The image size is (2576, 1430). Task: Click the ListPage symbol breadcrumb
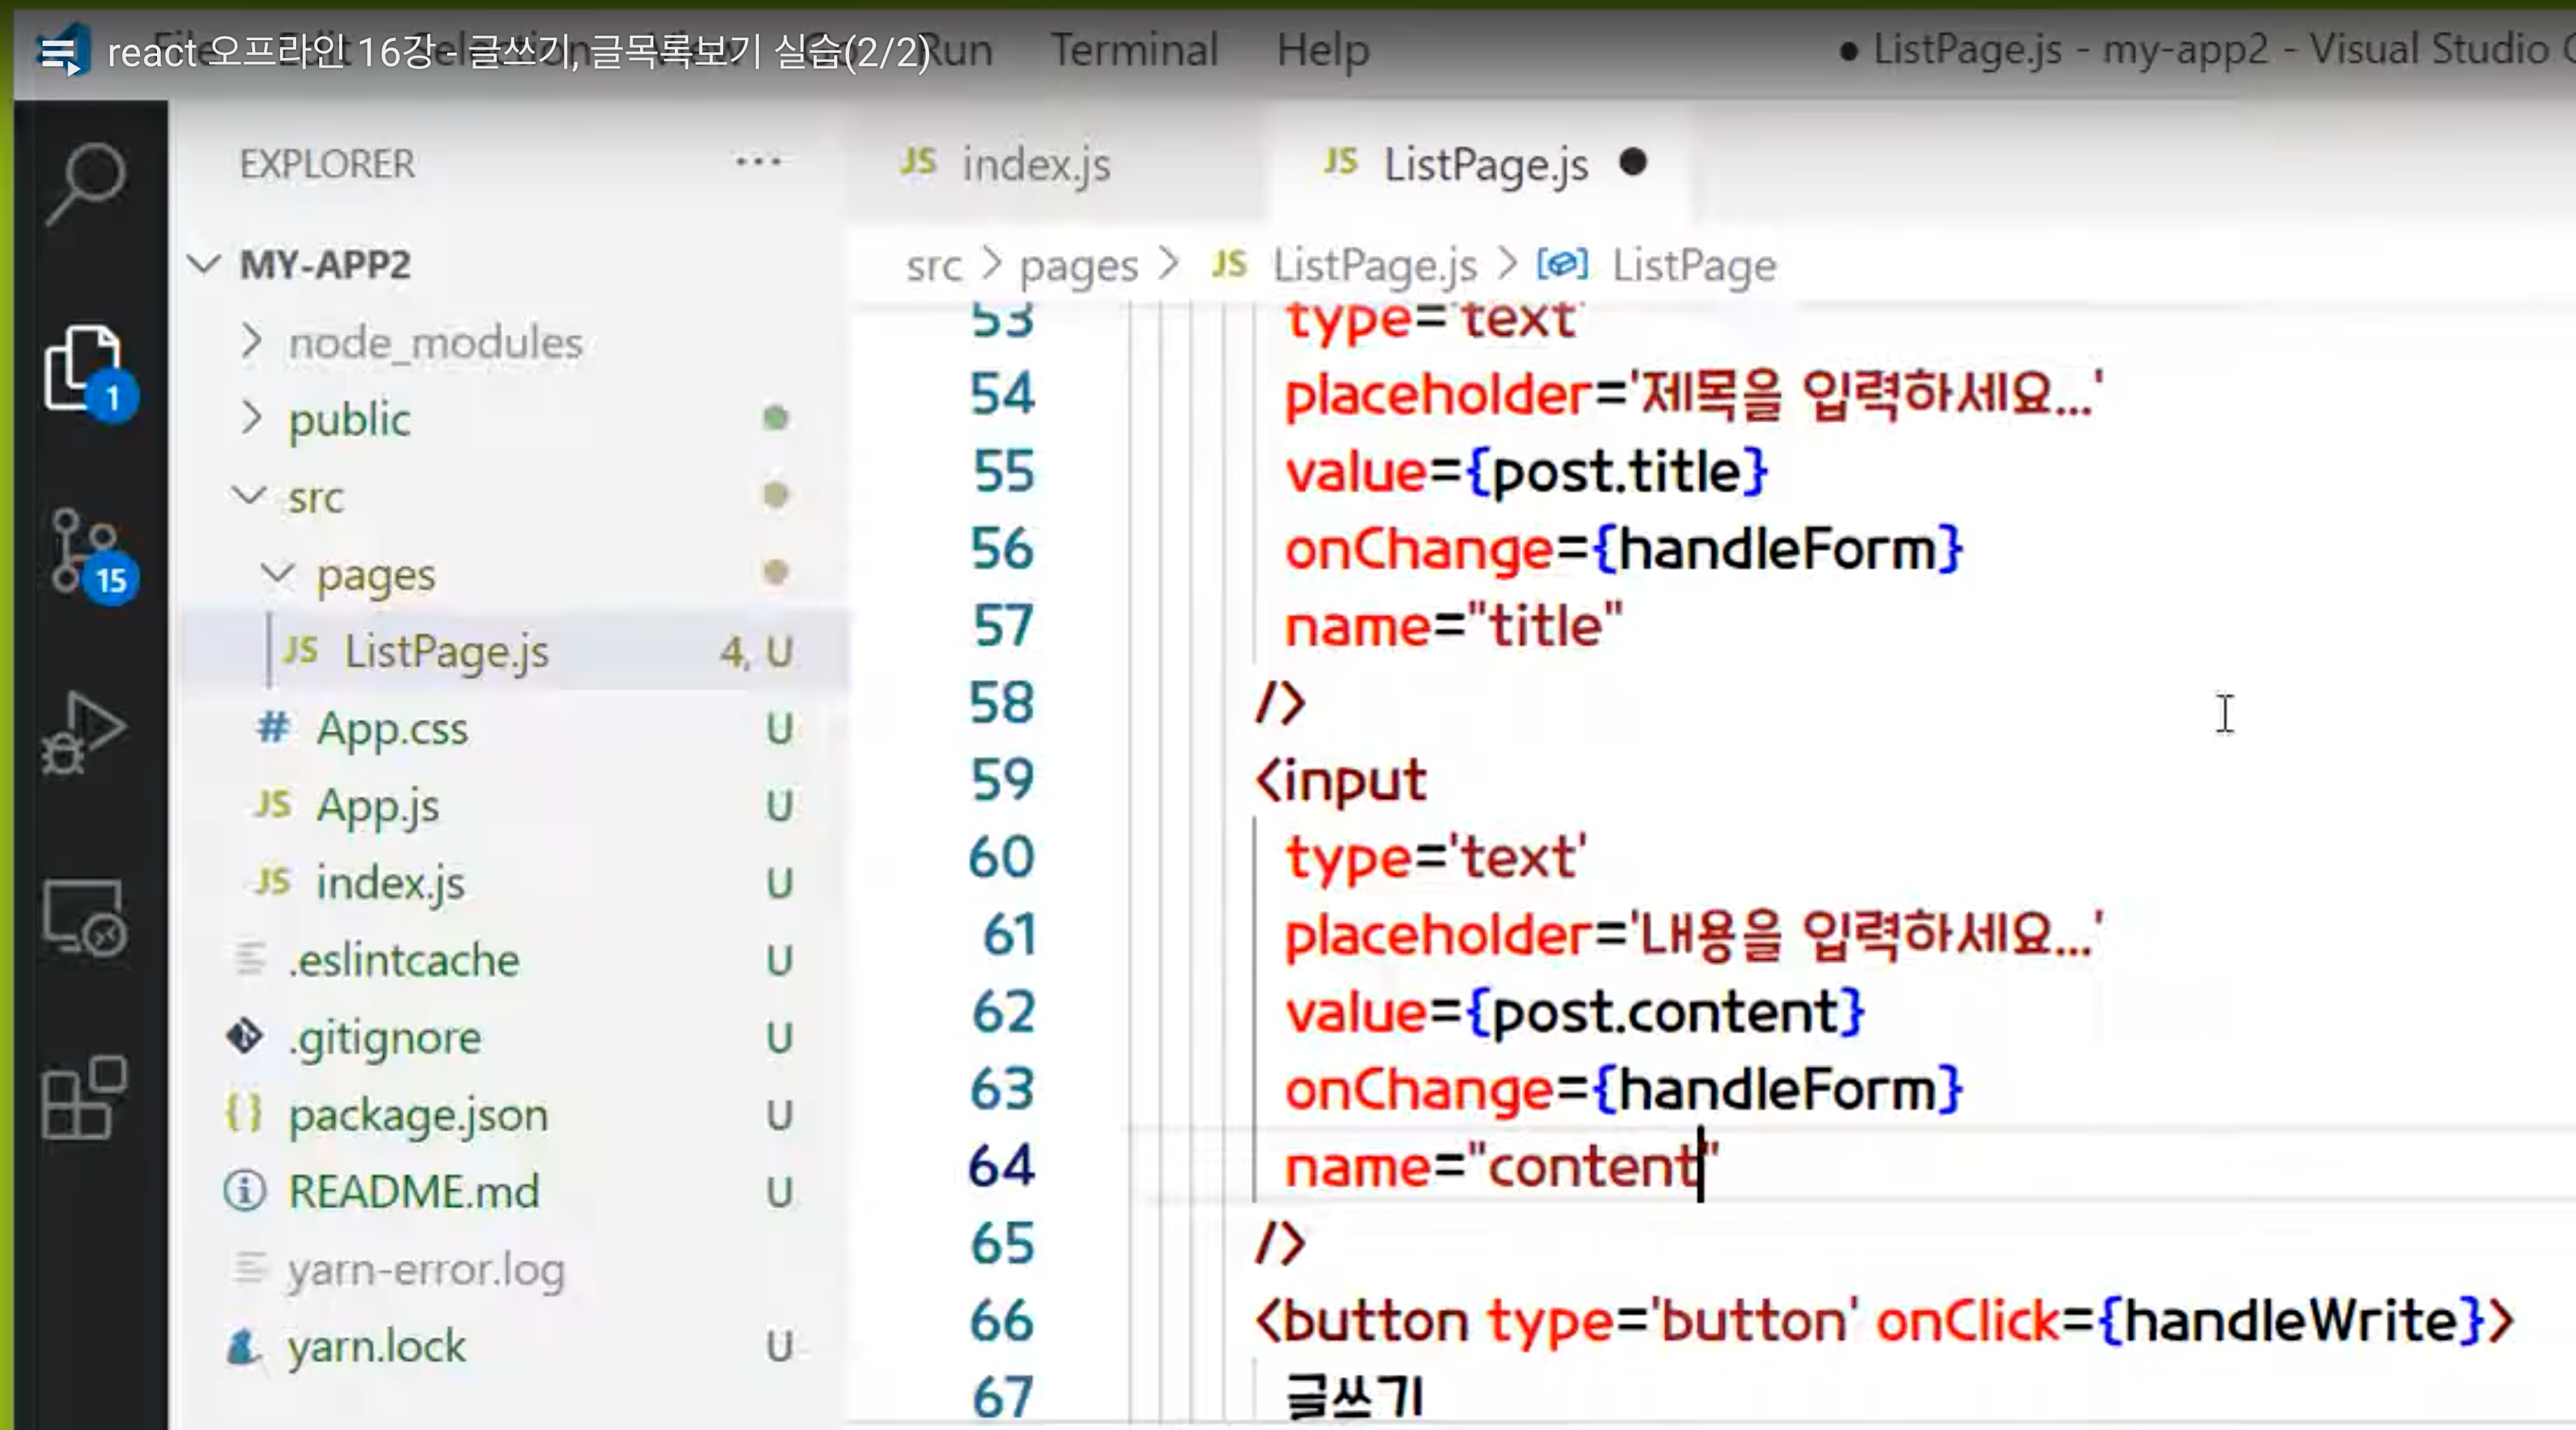pyautogui.click(x=1694, y=266)
